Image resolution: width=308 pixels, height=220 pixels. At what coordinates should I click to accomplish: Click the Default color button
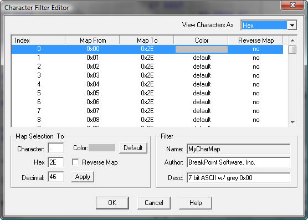click(x=133, y=148)
